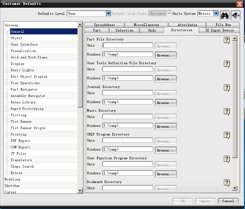Click the Directories panel scroll-down arrow
The width and height of the screenshot is (245, 209).
(x=235, y=188)
